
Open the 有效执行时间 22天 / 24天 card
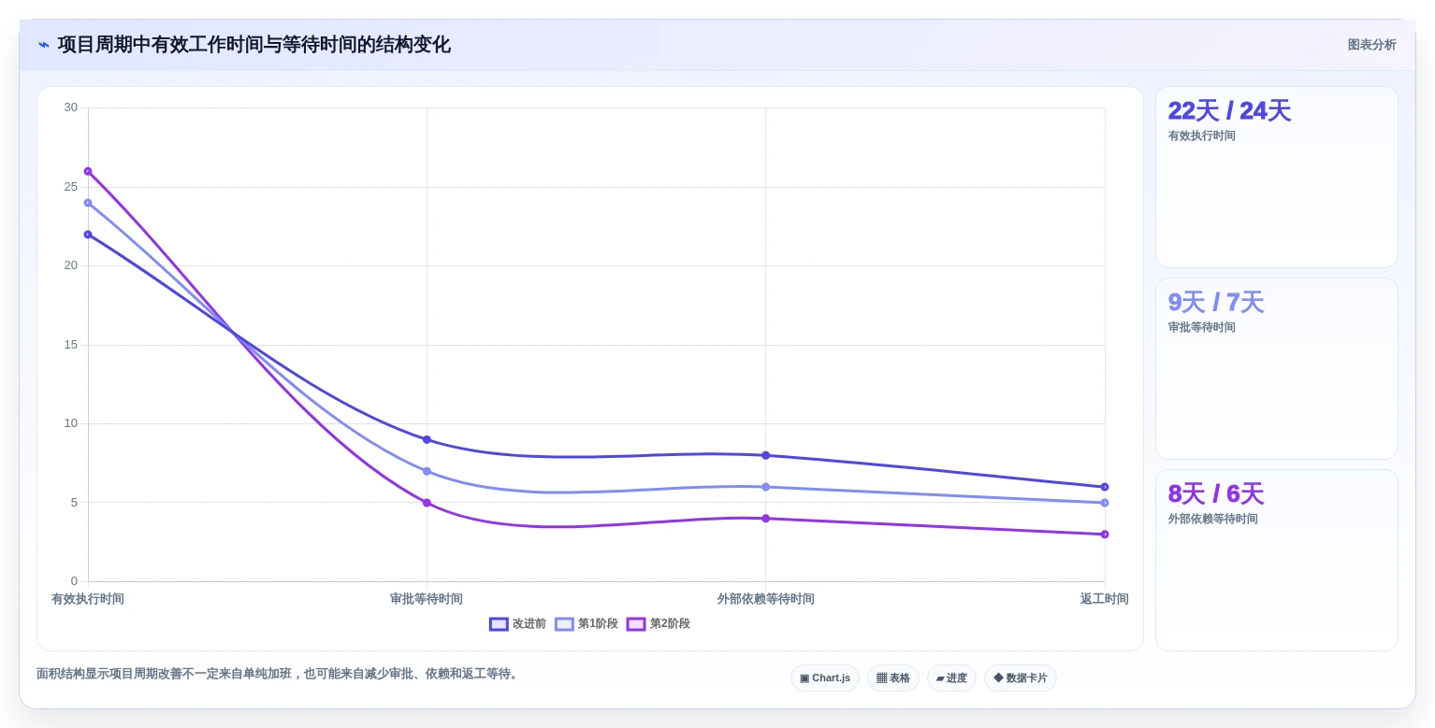pos(1277,178)
